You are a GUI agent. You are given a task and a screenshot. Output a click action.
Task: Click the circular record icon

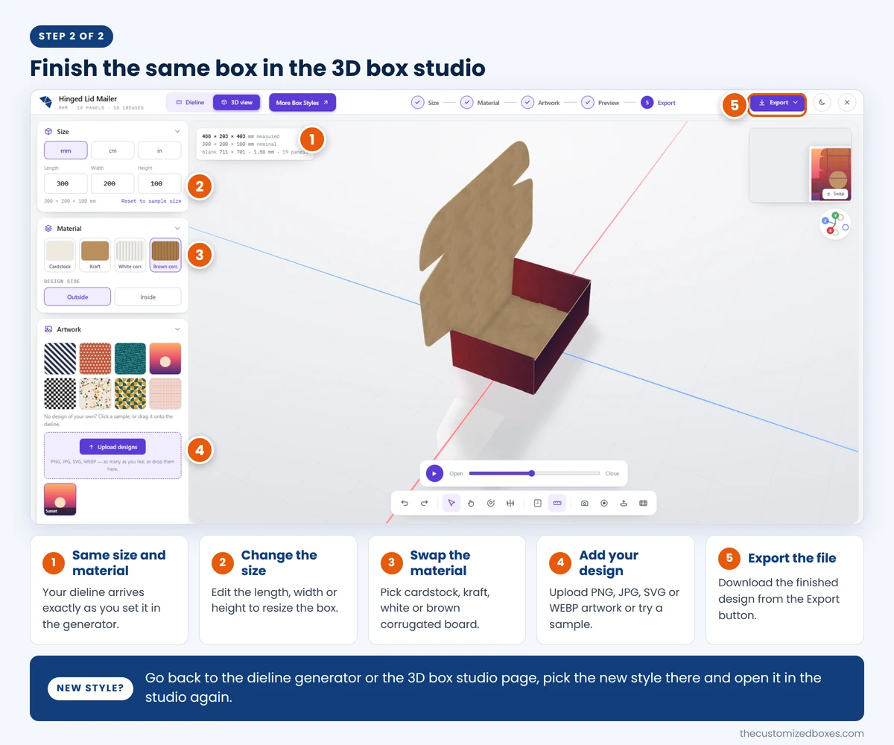click(604, 503)
